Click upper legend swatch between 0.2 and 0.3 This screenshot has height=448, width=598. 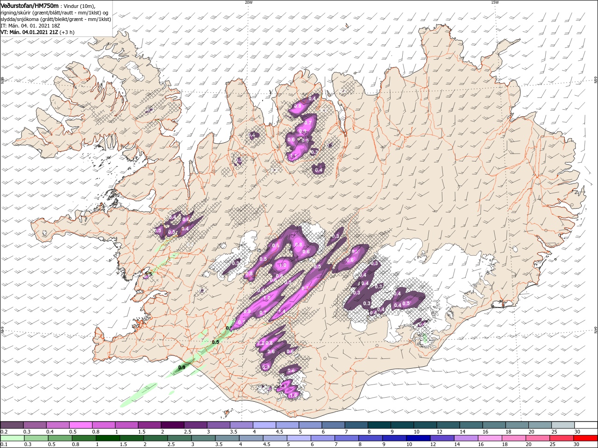pyautogui.click(x=12, y=425)
